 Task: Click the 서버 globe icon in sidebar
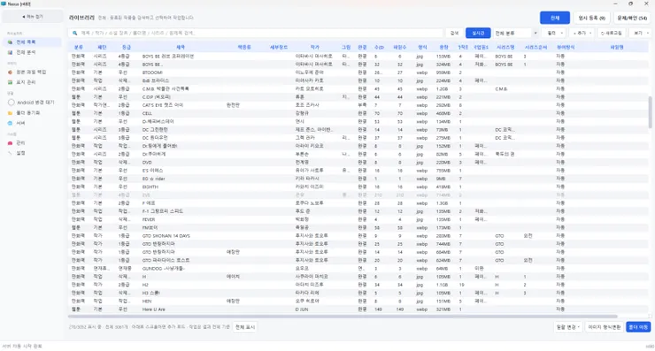coord(10,123)
